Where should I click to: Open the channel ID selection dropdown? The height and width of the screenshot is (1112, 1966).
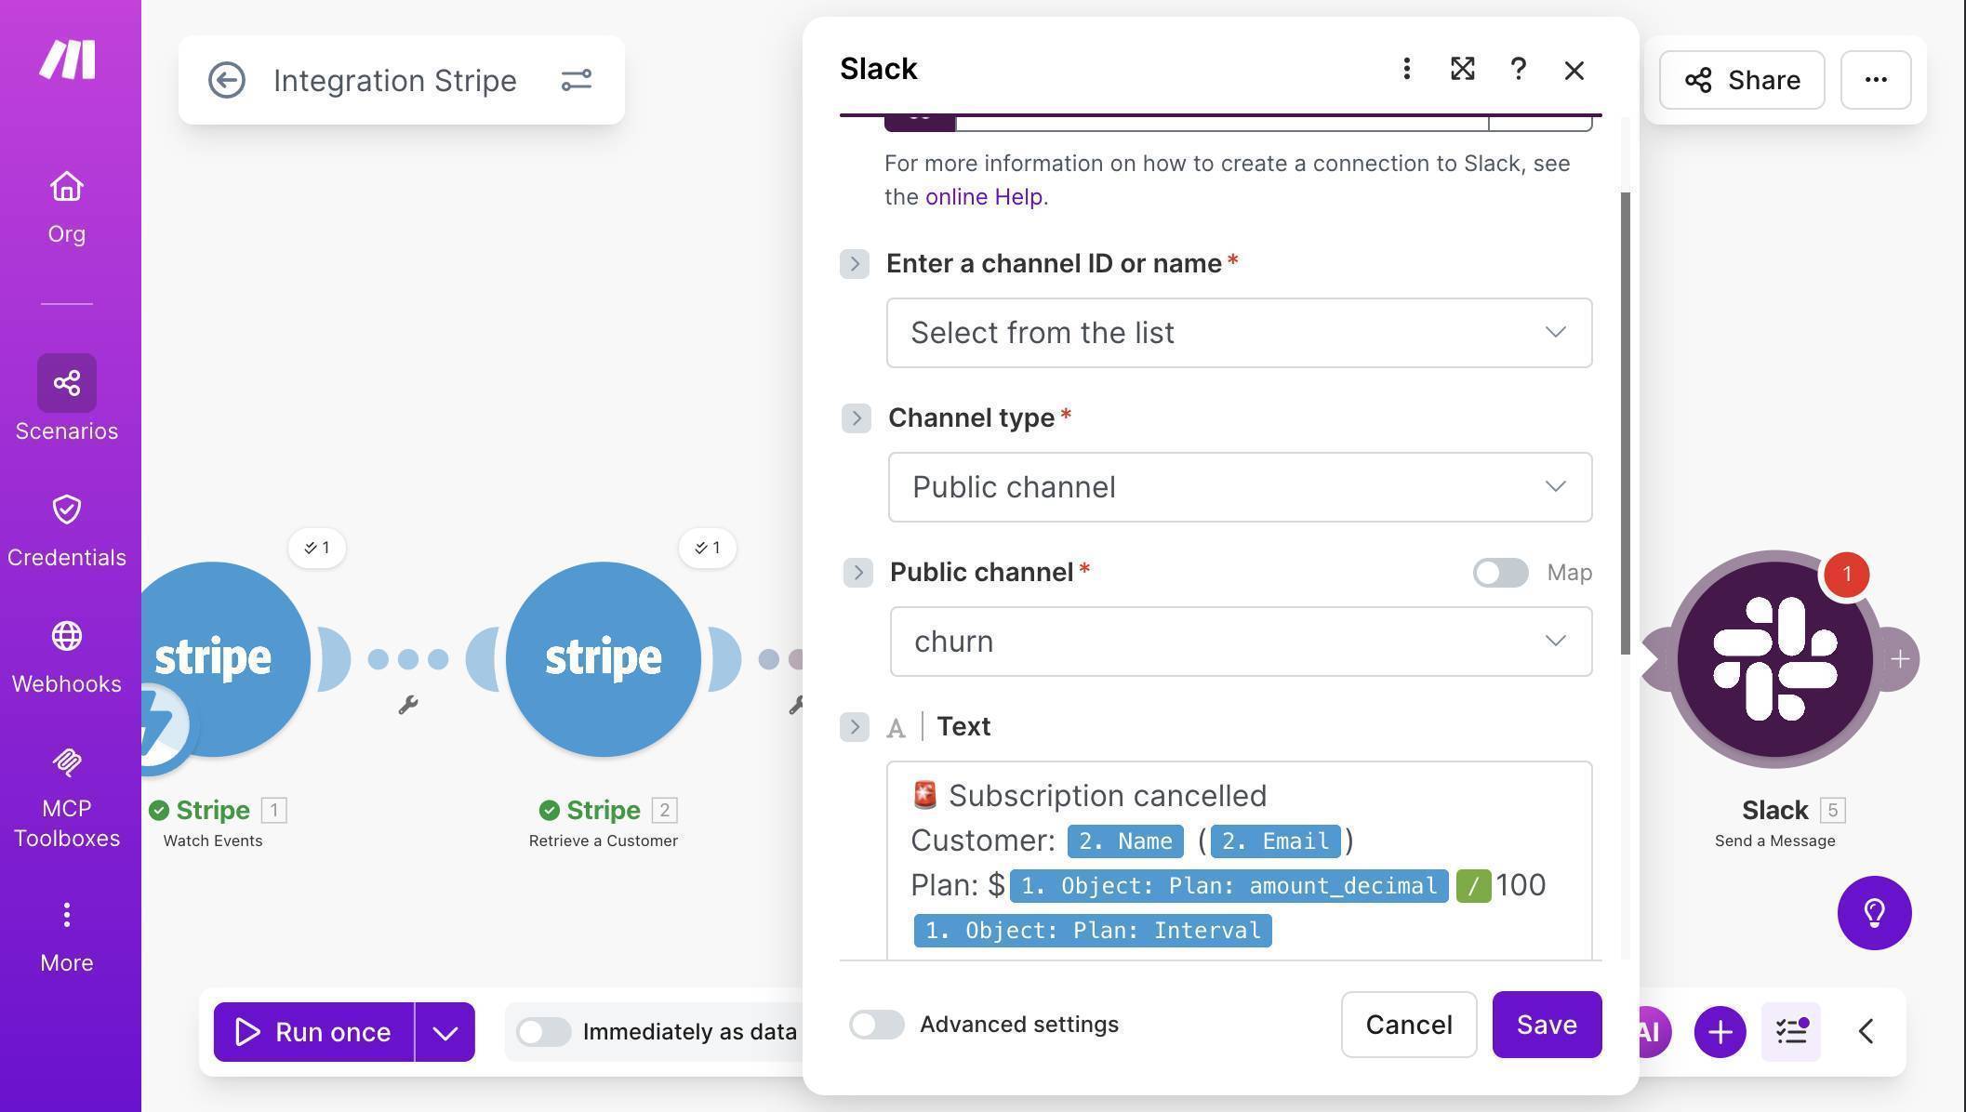click(1238, 332)
